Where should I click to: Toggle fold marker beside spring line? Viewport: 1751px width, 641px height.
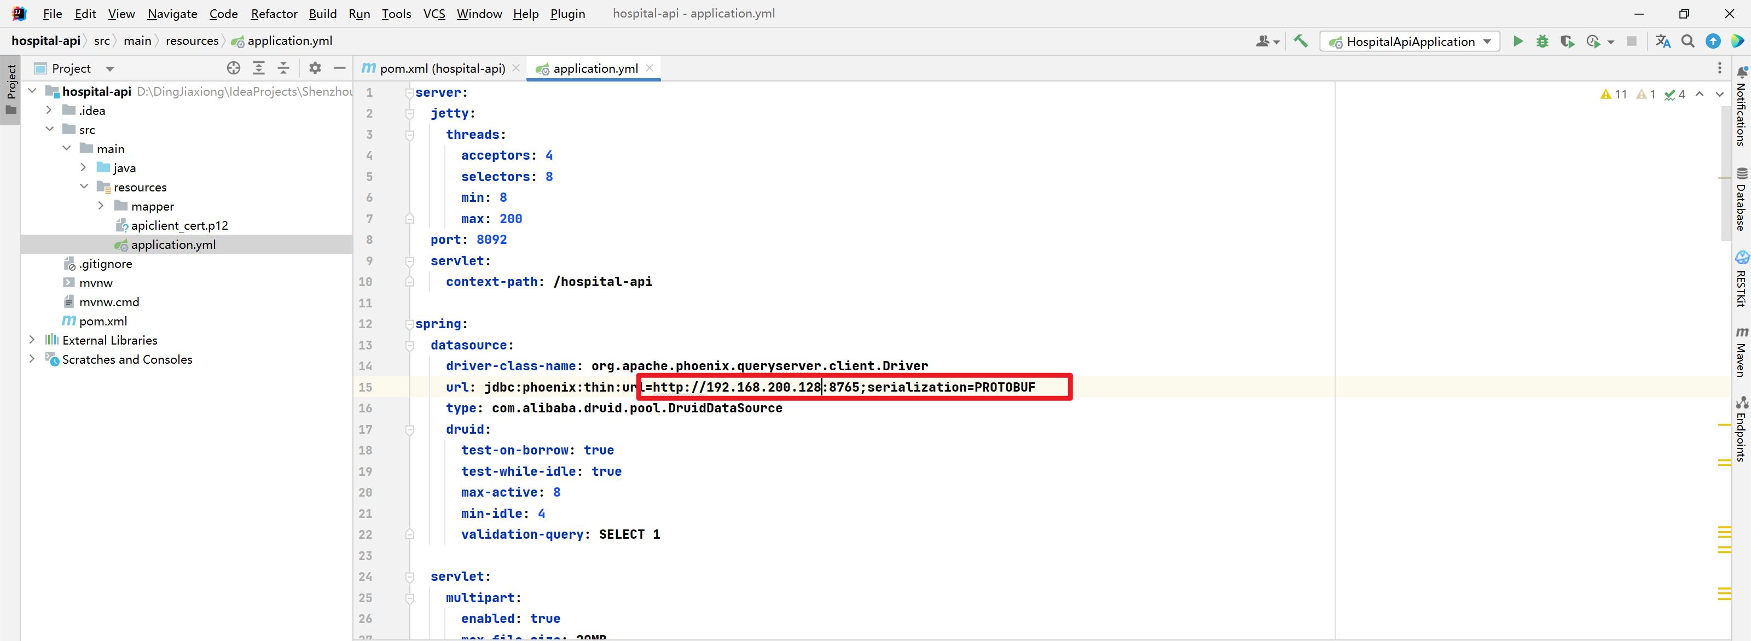point(409,324)
